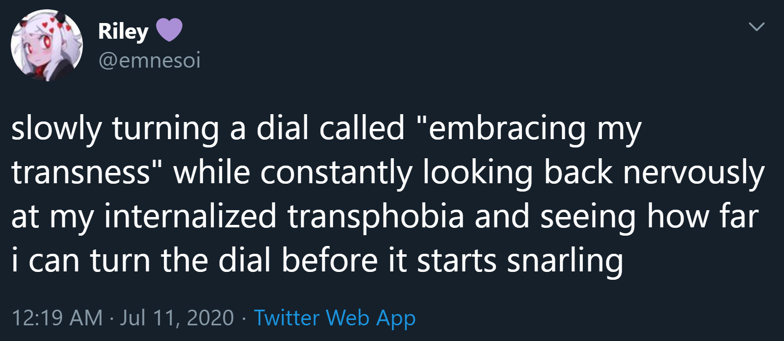Open Riley's profile picture avatar
This screenshot has height=341, width=784.
point(47,45)
